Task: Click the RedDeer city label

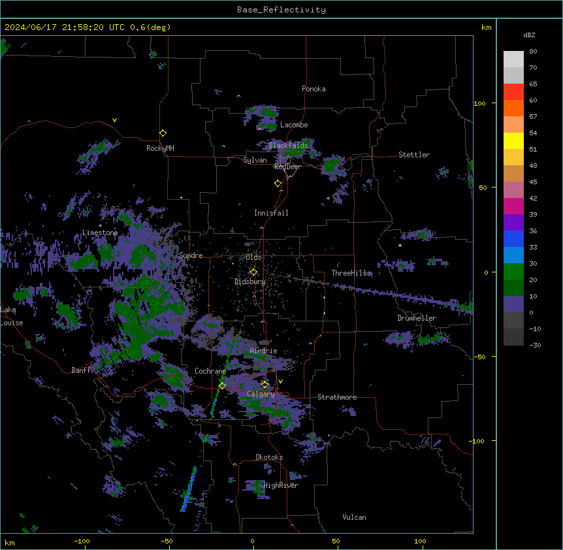Action: pyautogui.click(x=287, y=167)
